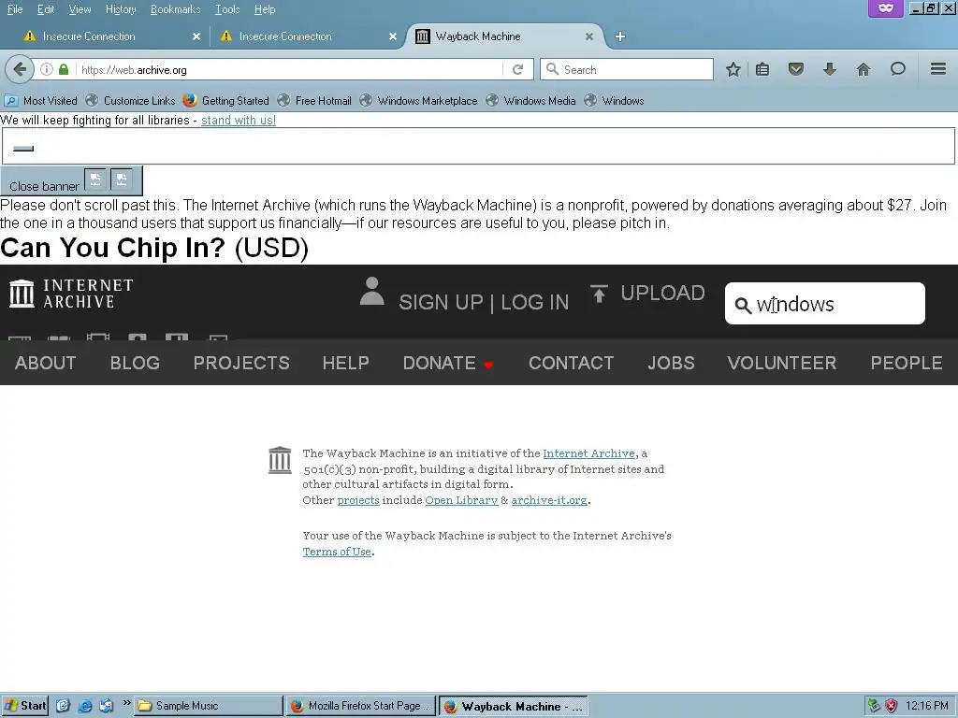Open a new tab with the plus button
958x718 pixels.
620,36
